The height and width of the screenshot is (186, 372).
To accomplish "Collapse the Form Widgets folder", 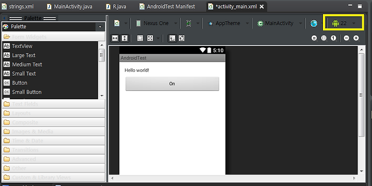I will tap(54, 37).
